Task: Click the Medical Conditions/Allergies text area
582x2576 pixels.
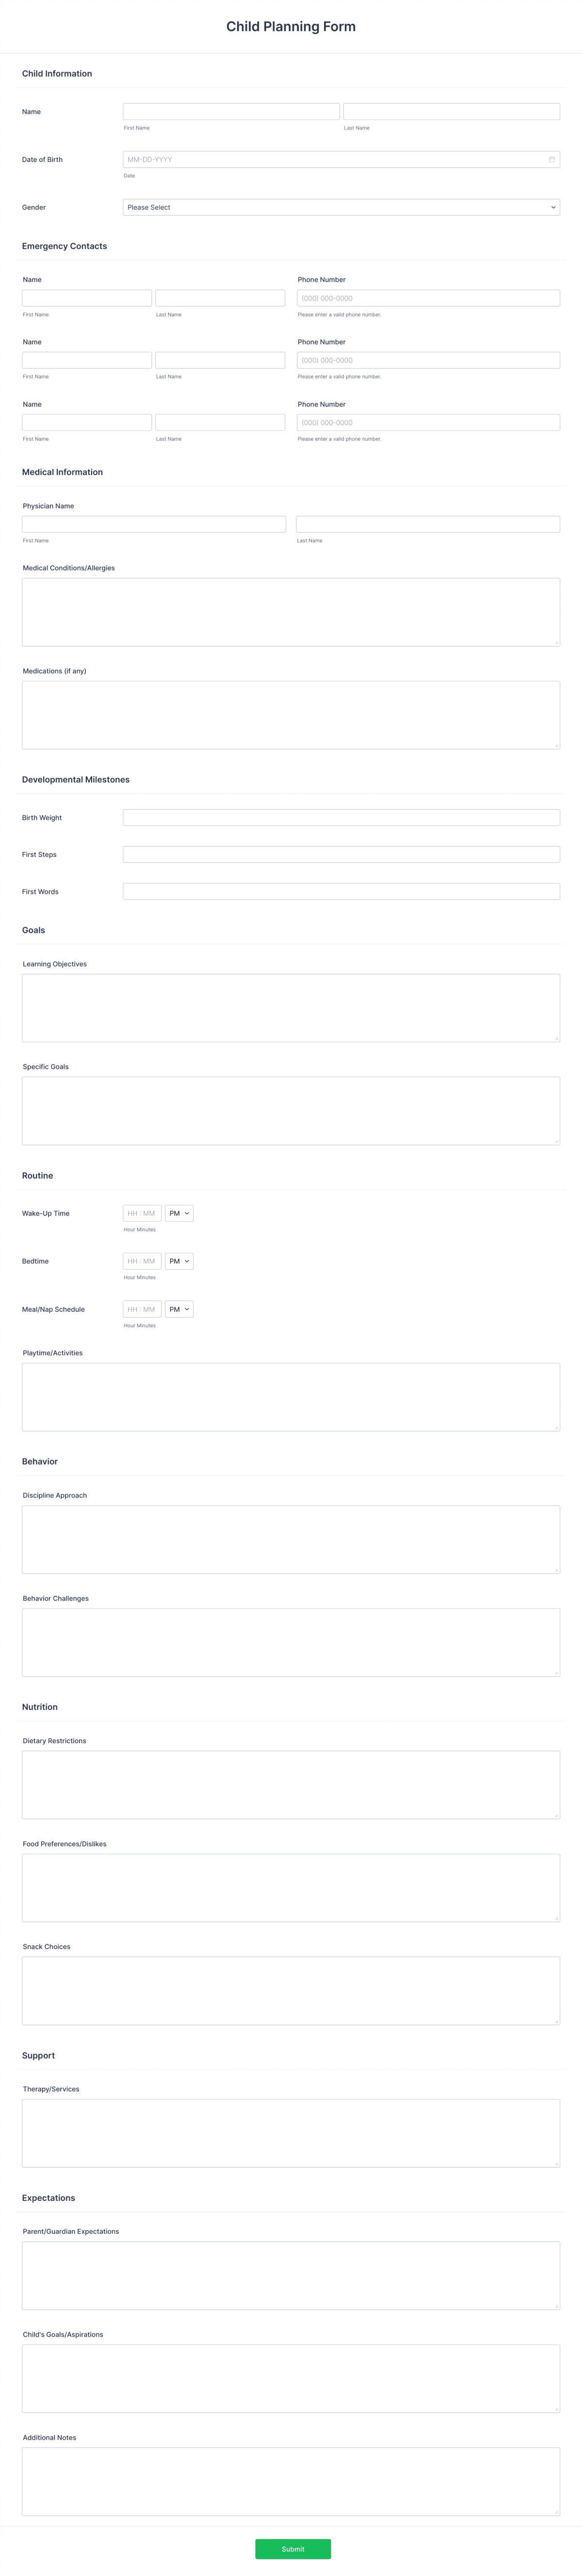Action: point(290,612)
